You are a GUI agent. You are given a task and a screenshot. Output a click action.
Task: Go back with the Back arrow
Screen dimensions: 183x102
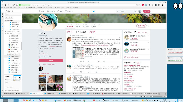click(x=3, y=5)
